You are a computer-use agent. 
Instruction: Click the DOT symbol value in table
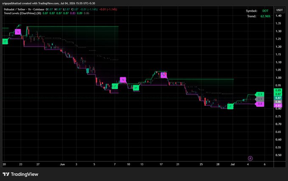(265, 11)
